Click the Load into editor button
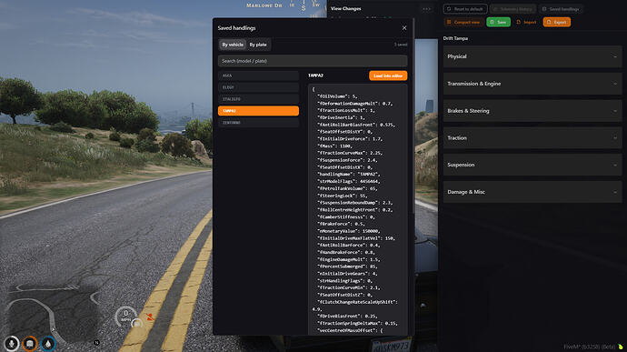Image resolution: width=627 pixels, height=352 pixels. click(388, 75)
